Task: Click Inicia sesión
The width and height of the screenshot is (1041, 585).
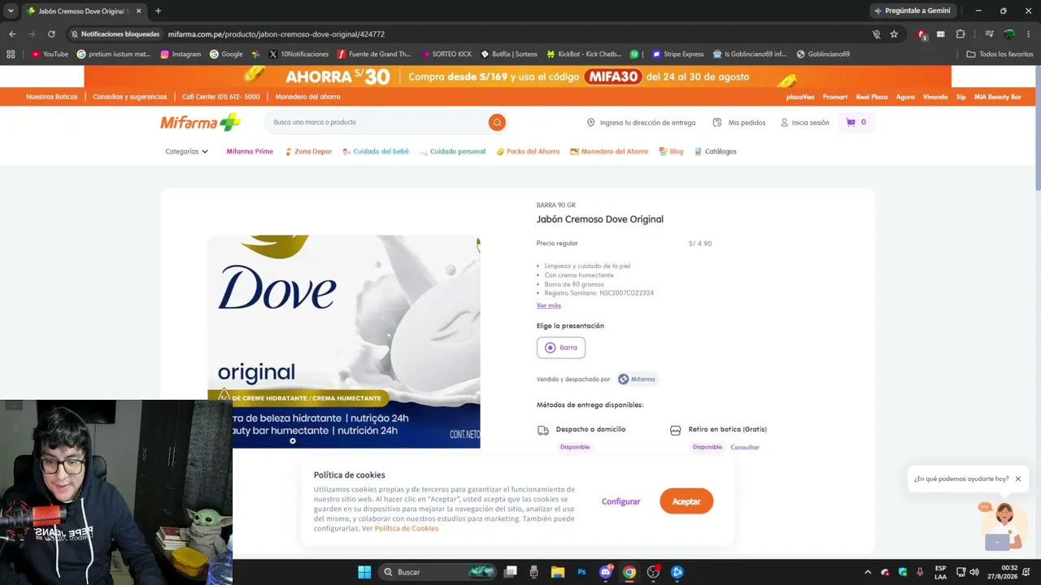Action: click(805, 123)
